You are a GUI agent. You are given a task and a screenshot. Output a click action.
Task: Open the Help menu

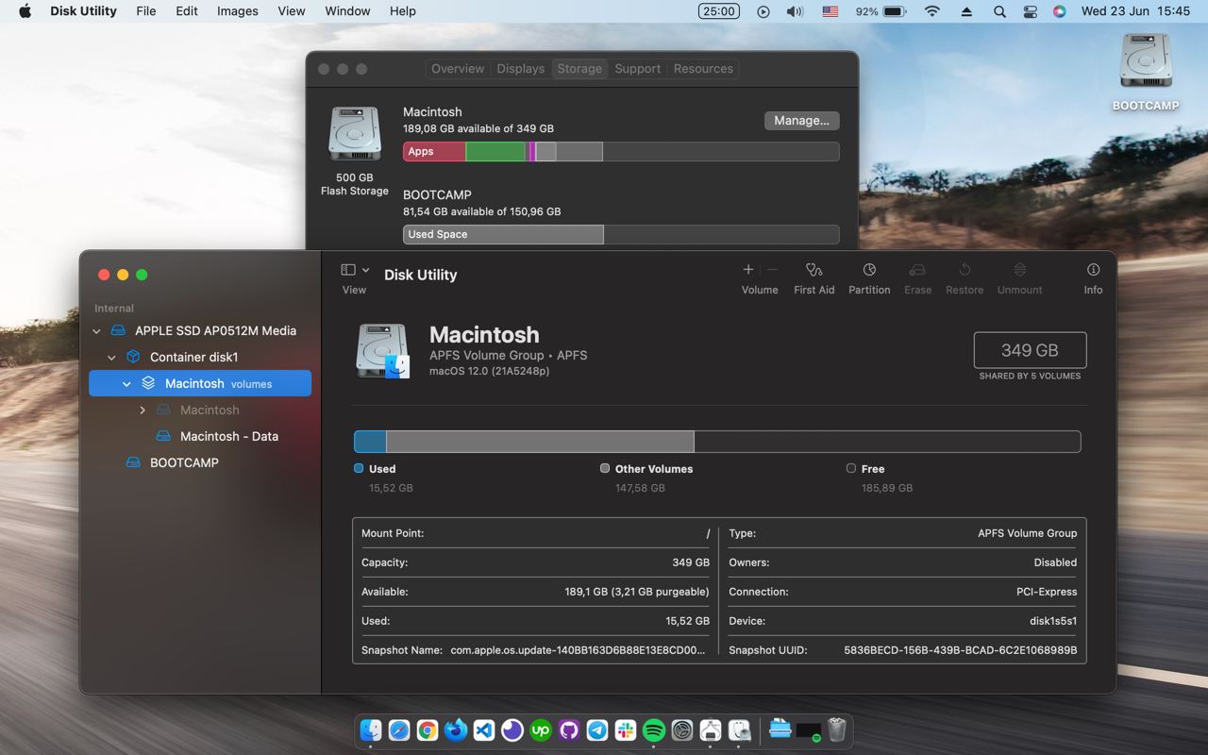403,11
